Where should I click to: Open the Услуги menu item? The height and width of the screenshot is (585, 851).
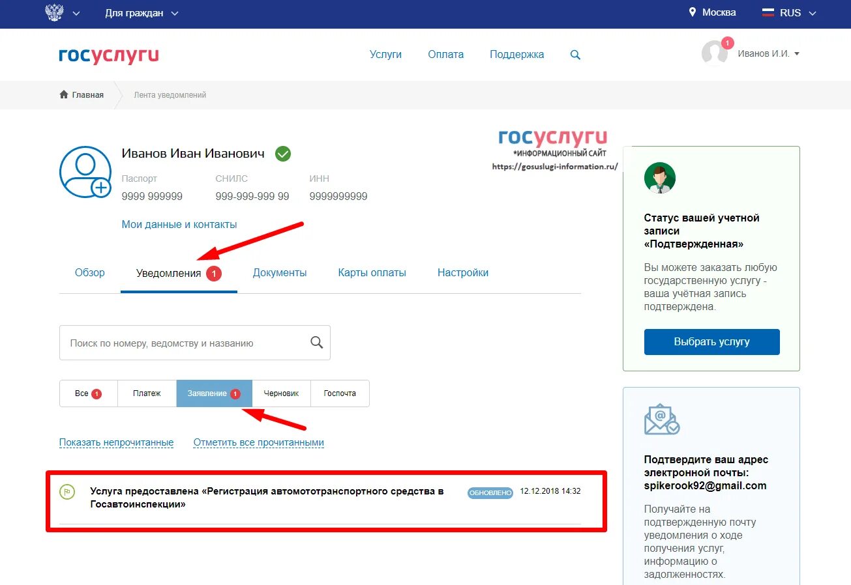[385, 55]
